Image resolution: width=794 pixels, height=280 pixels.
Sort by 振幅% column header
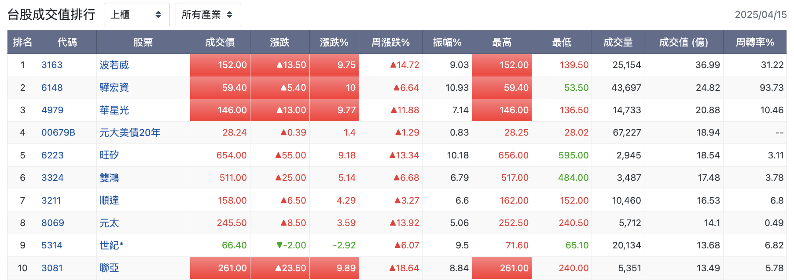tap(447, 42)
